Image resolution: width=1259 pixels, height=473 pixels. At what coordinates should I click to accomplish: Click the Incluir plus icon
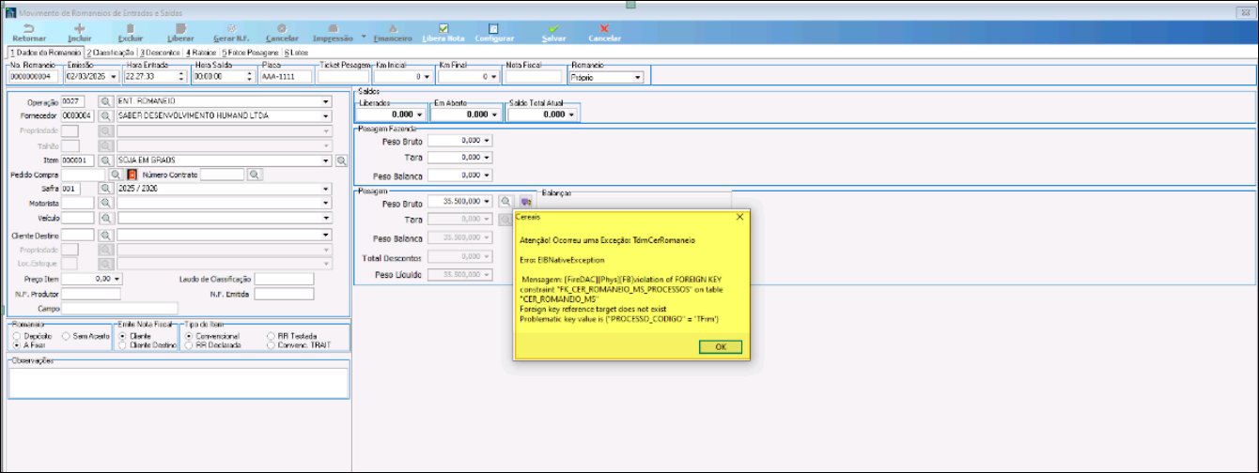pyautogui.click(x=79, y=28)
